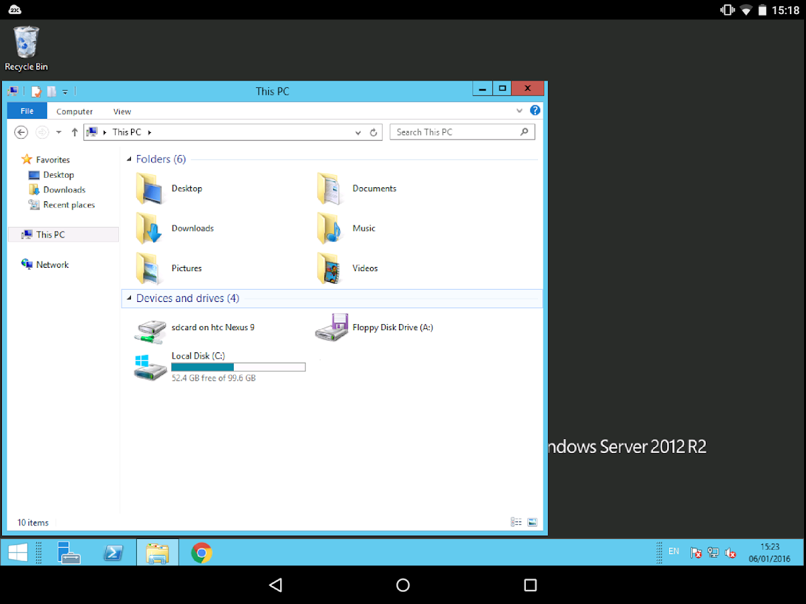Expand the ribbon with the chevron
This screenshot has height=604, width=806.
(519, 111)
